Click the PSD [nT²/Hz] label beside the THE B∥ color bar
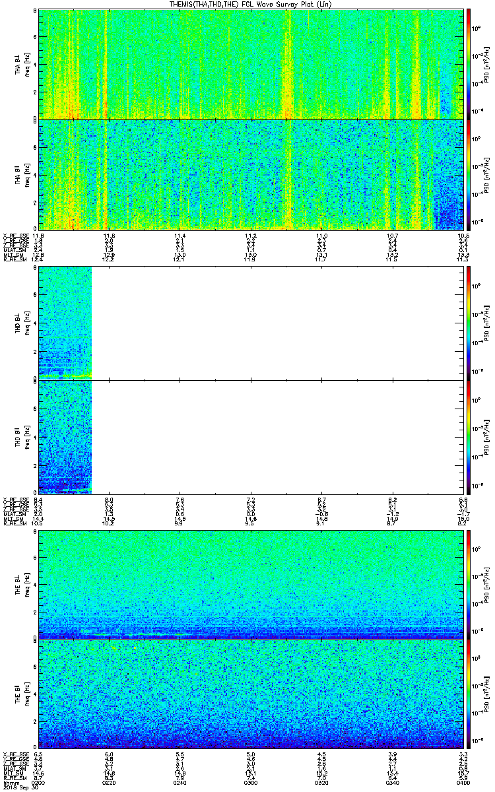Viewport: 495px width, 792px height. [486, 695]
